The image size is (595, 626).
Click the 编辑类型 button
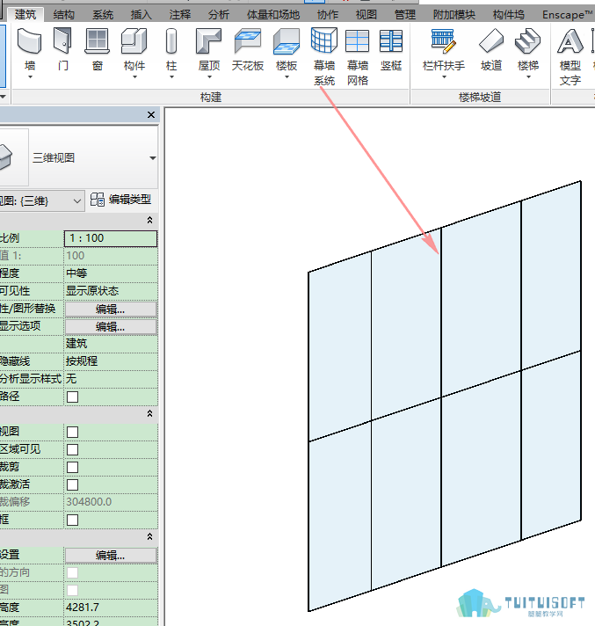pos(121,200)
